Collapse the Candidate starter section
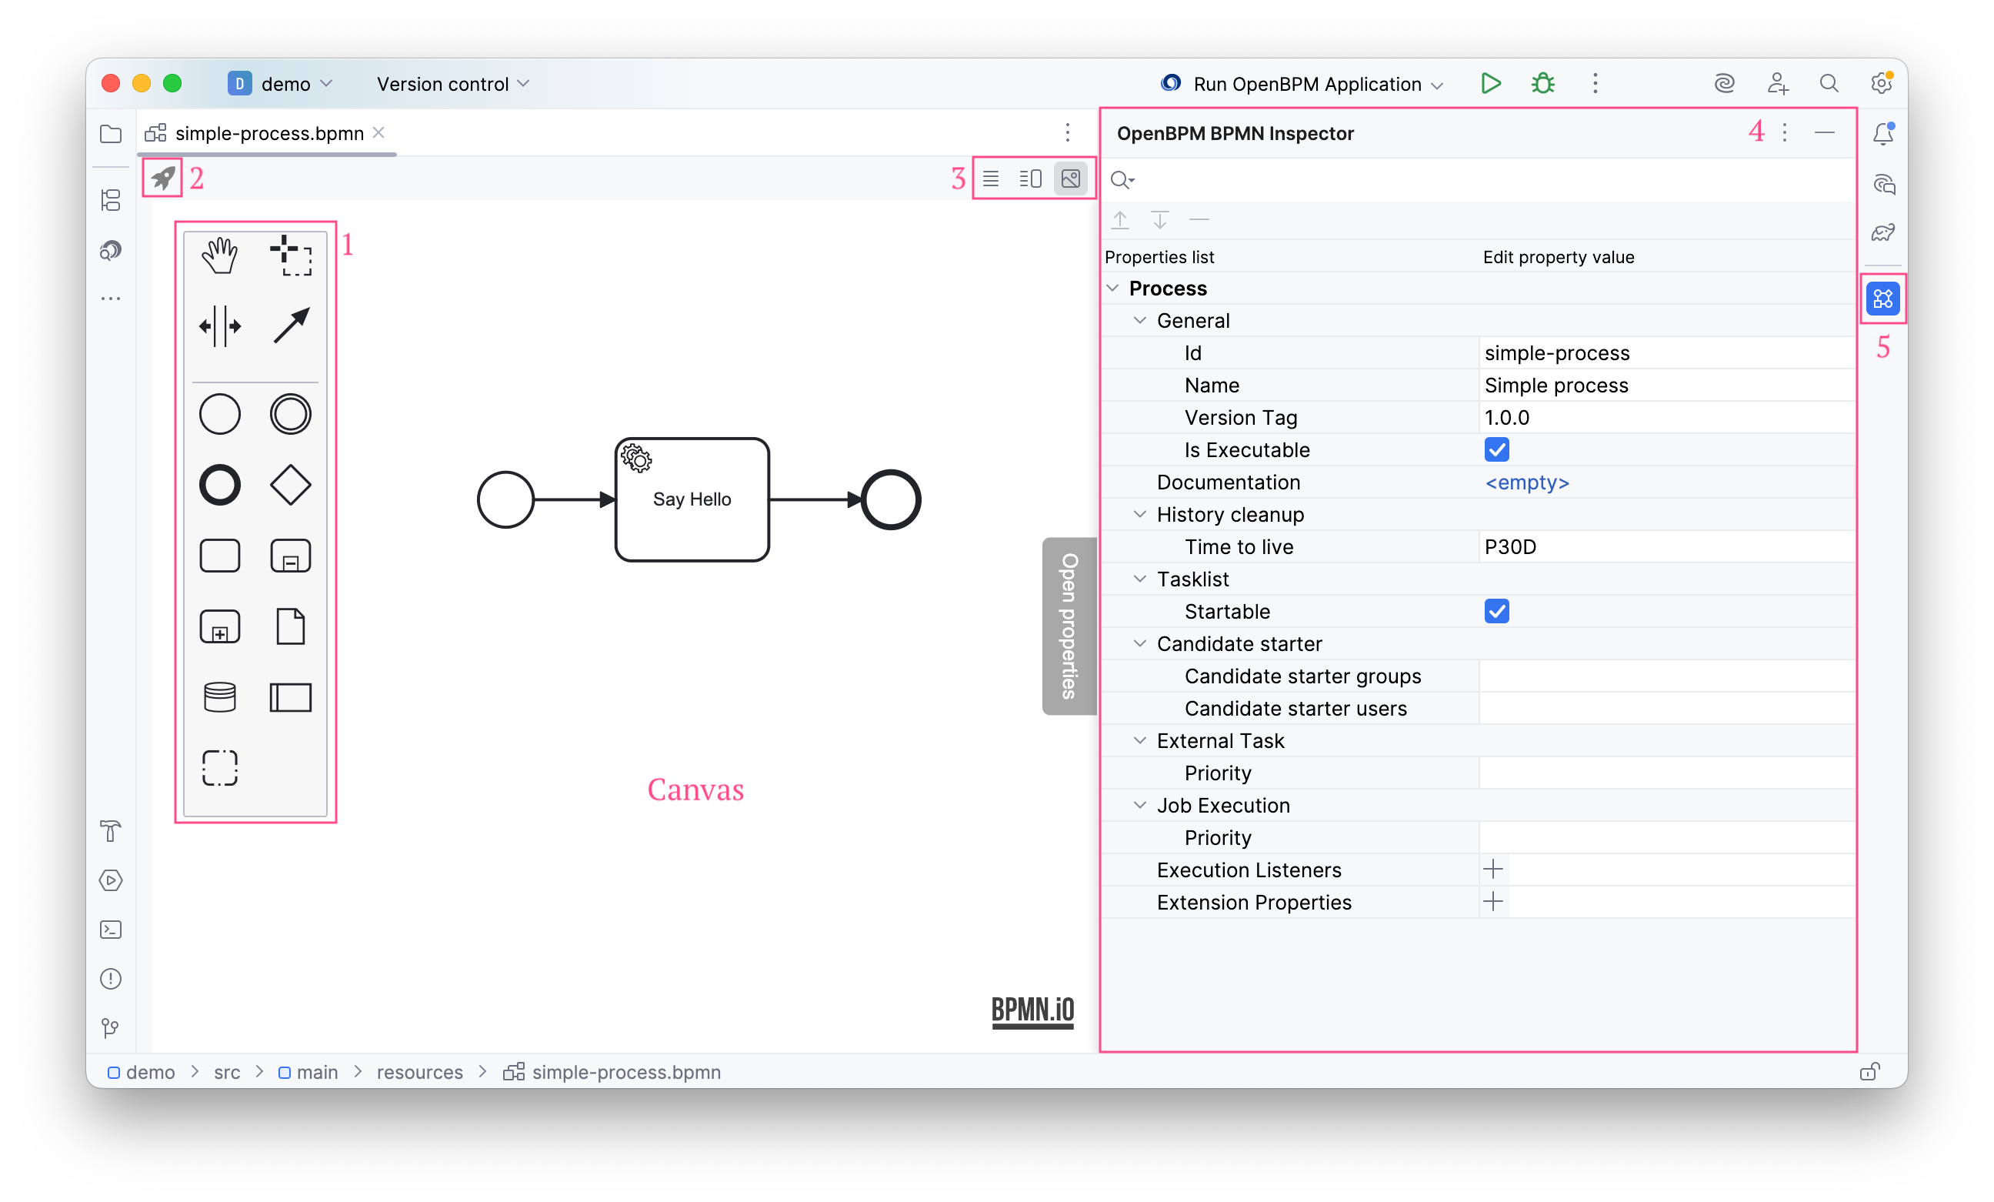Image resolution: width=1994 pixels, height=1202 pixels. (x=1140, y=644)
